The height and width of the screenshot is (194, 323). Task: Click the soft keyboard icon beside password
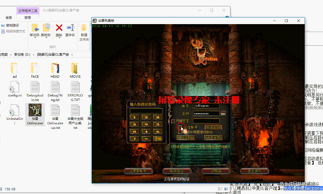point(223,113)
